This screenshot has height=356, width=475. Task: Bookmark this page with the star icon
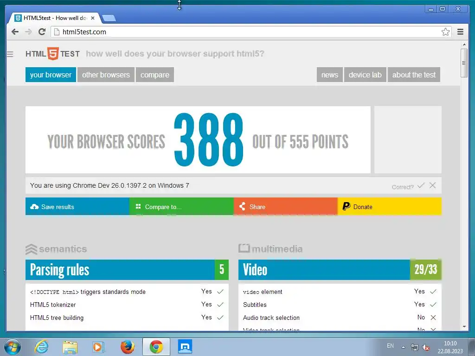point(445,32)
